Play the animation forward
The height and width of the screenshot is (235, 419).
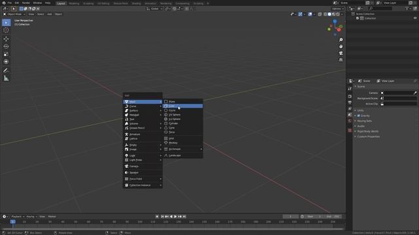click(x=175, y=217)
